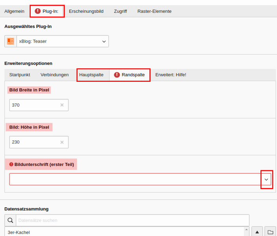This screenshot has width=277, height=236.
Task: Click the error icon beside the Bildunterschrift label
Action: [x=11, y=164]
